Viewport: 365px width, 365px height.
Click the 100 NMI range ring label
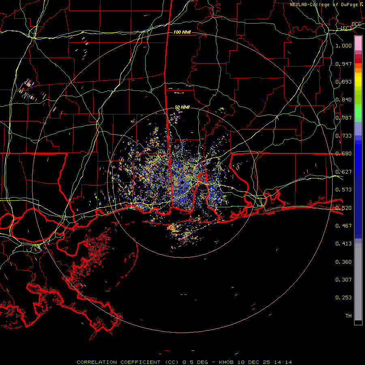(182, 32)
